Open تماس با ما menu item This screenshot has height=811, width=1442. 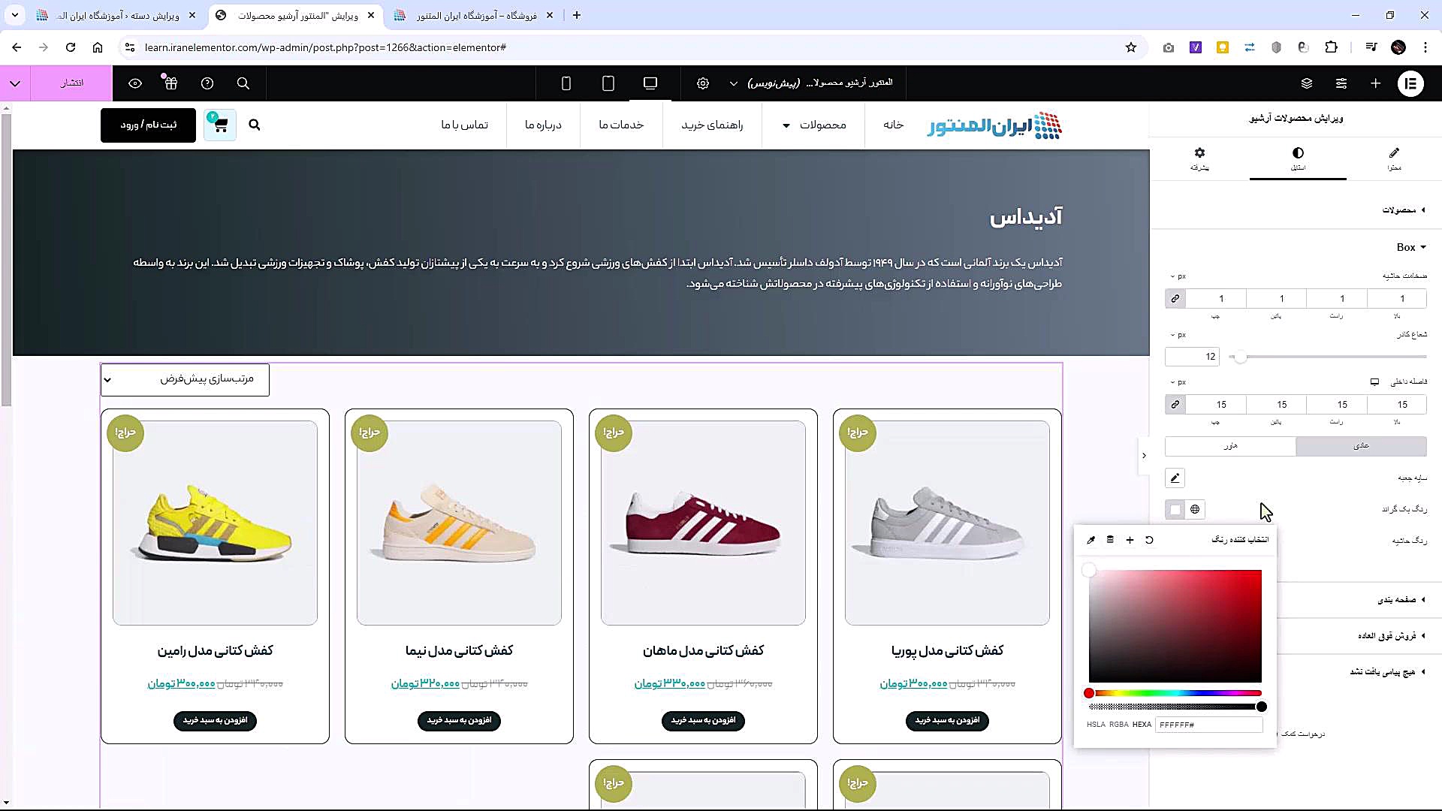tap(464, 125)
